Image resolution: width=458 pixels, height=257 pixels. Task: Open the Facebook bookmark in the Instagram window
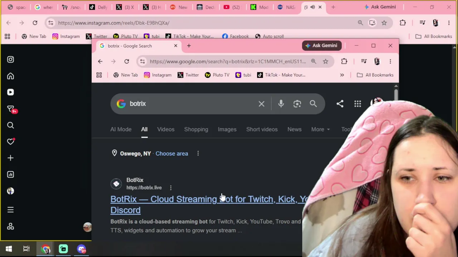(x=235, y=36)
